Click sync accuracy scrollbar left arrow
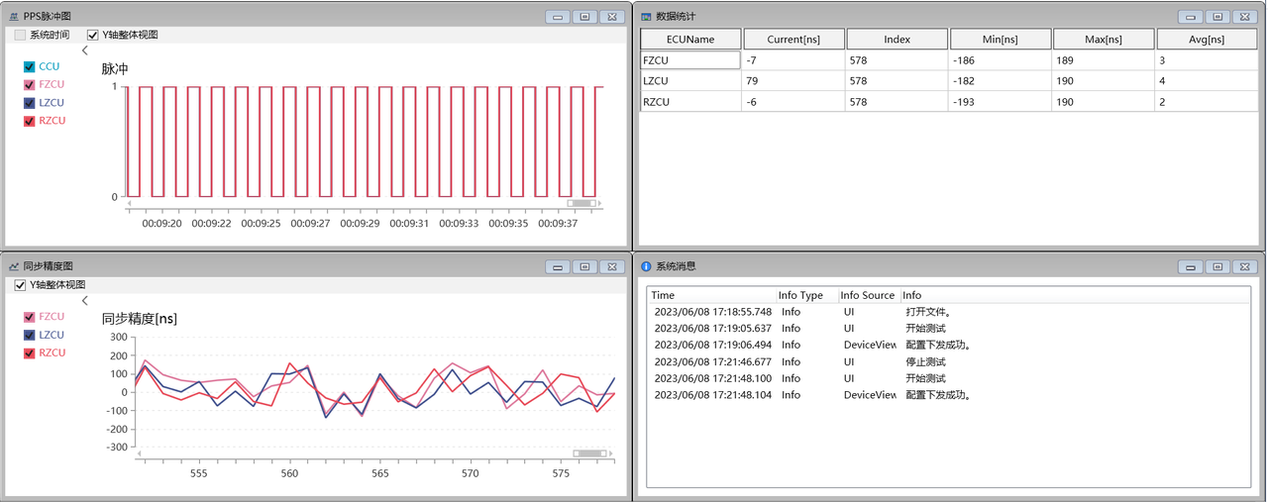The height and width of the screenshot is (502, 1268). click(x=140, y=453)
